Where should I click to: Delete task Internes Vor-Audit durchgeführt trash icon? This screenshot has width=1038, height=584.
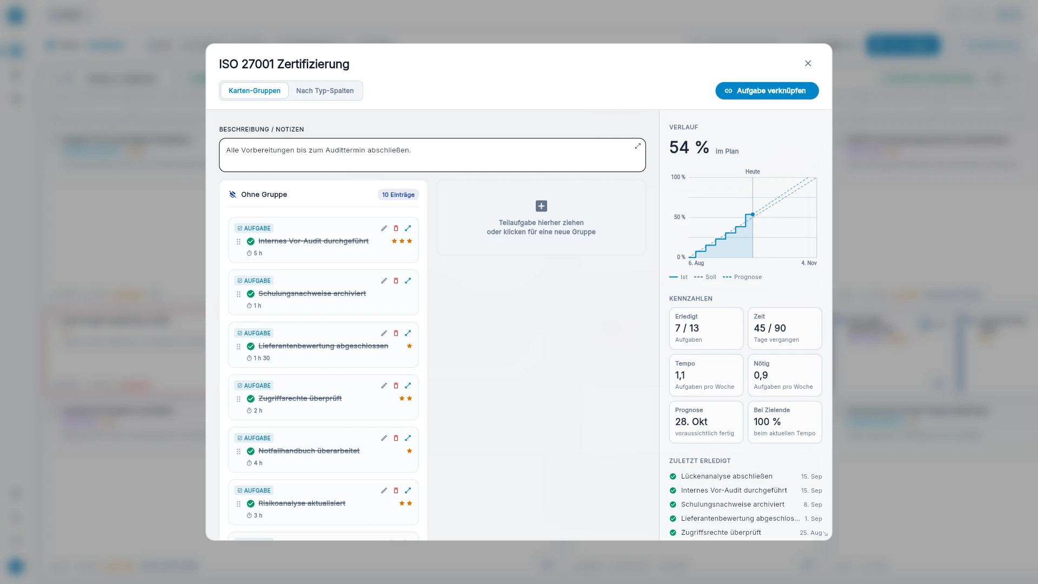[x=396, y=228]
